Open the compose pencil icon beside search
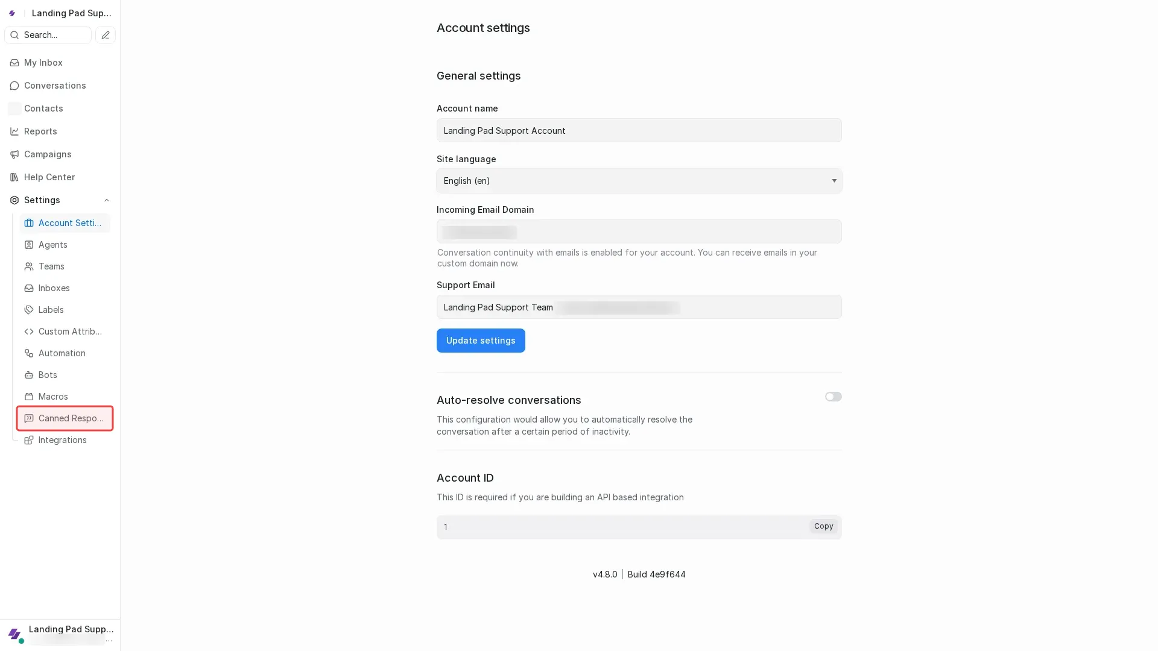1158x651 pixels. 106,35
